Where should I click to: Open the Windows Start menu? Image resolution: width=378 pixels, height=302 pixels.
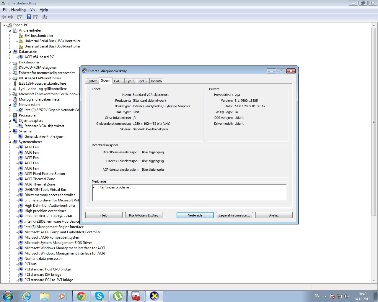coord(8,296)
